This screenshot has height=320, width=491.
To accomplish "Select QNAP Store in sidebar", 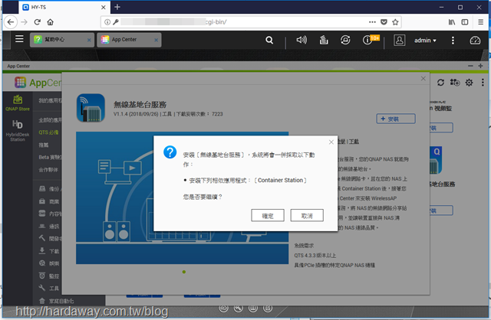I will tap(18, 103).
